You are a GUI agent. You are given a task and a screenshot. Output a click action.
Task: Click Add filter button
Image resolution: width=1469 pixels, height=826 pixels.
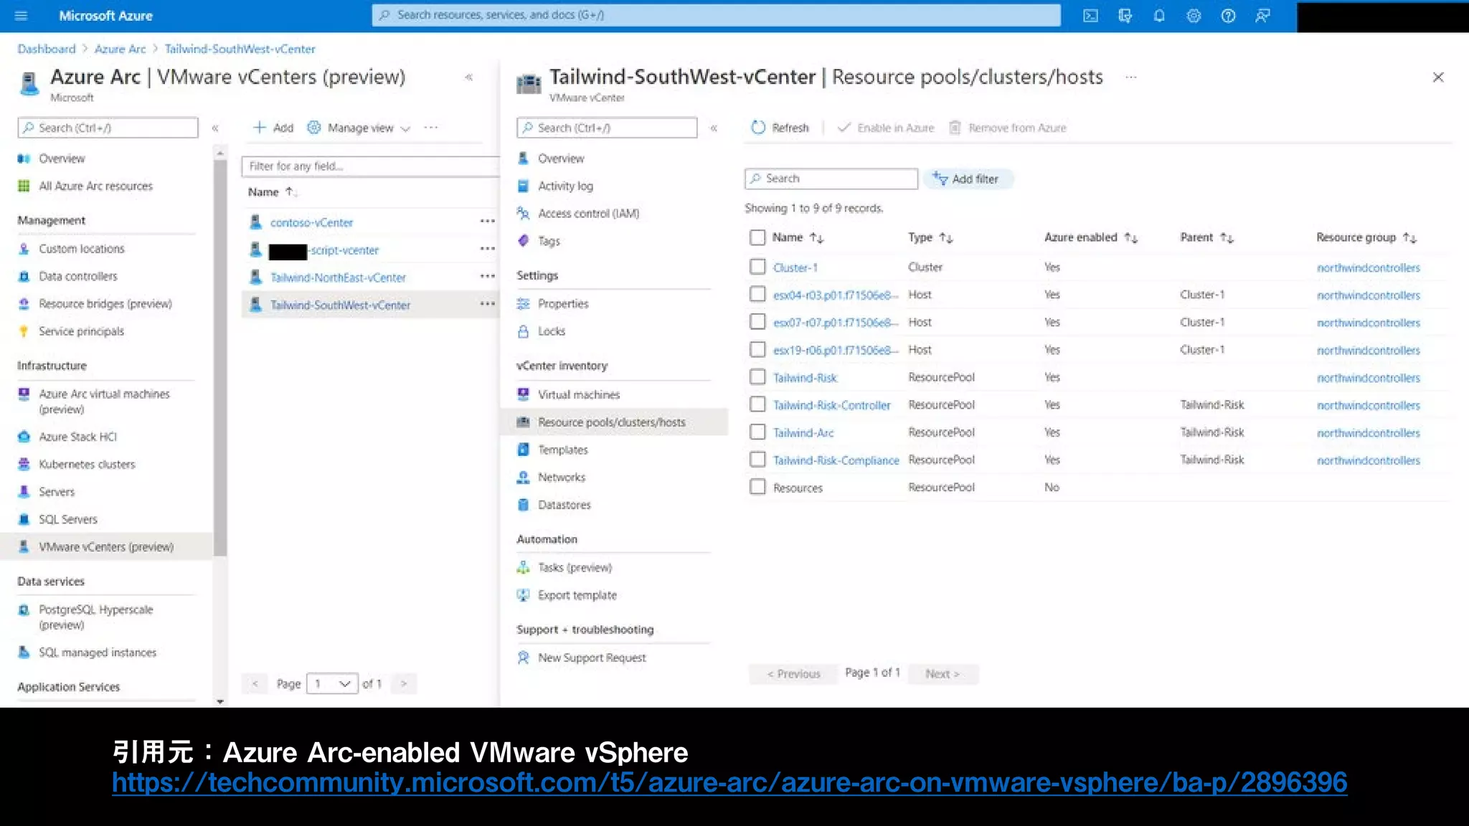coord(968,179)
